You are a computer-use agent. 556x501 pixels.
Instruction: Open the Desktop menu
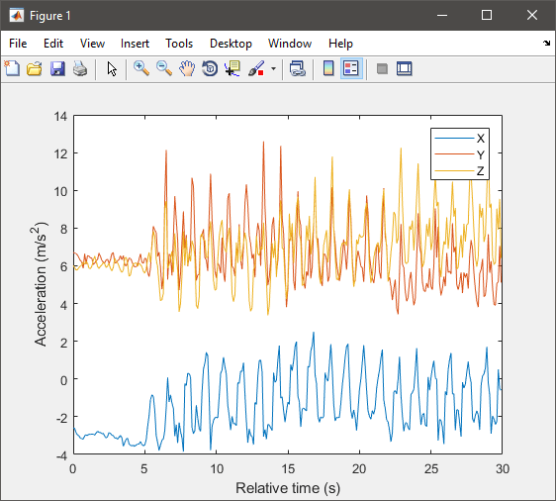pos(231,44)
